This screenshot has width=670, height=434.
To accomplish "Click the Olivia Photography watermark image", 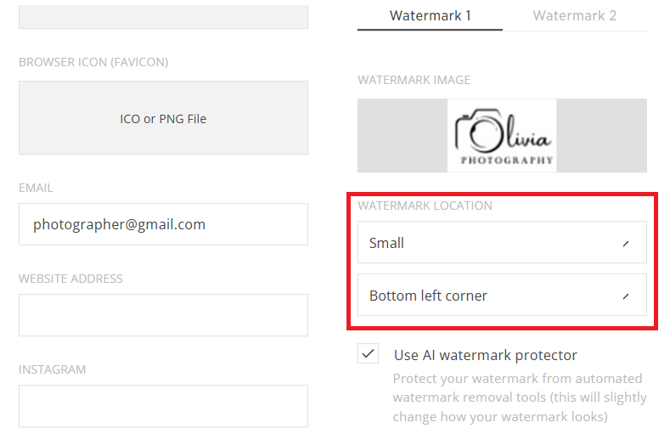I will 502,136.
